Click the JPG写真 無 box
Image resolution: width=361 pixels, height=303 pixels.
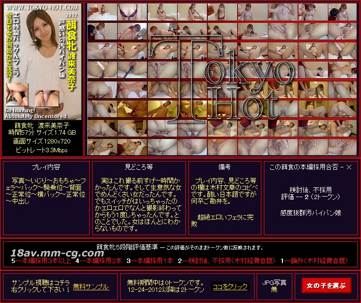(x=274, y=286)
